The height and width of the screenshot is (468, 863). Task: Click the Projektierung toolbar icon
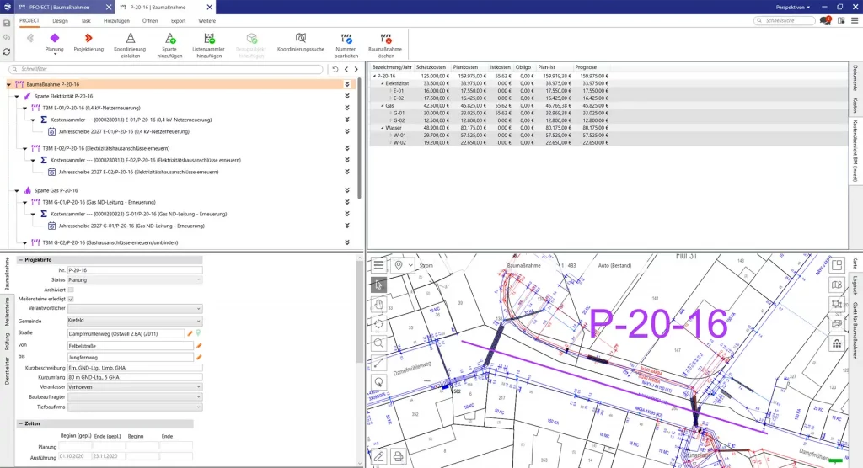pyautogui.click(x=88, y=39)
